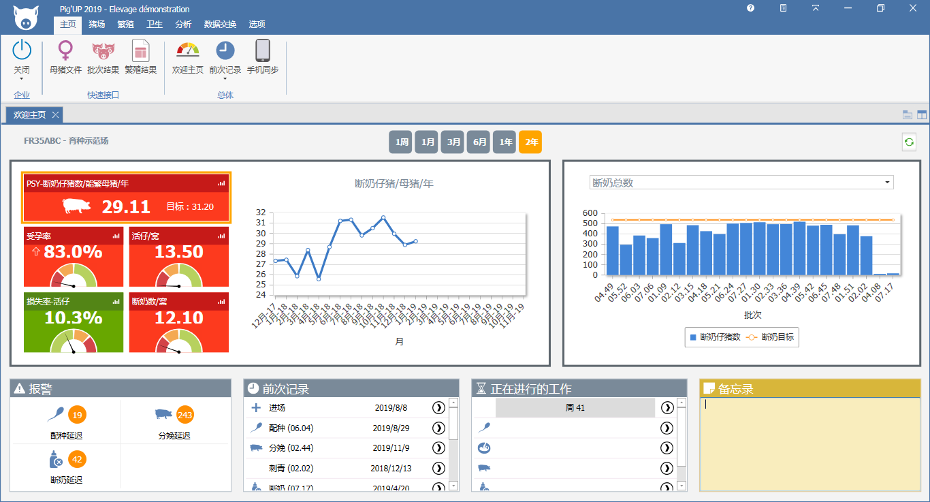Open the 选项 ribbon tab
This screenshot has height=502, width=930.
[257, 25]
